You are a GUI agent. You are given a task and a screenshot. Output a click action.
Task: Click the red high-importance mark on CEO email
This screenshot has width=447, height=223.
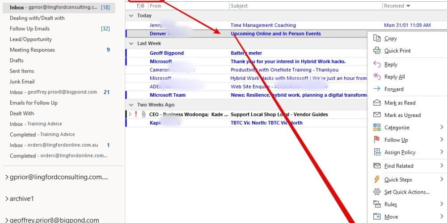coord(136,114)
